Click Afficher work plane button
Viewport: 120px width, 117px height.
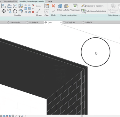[67, 7]
